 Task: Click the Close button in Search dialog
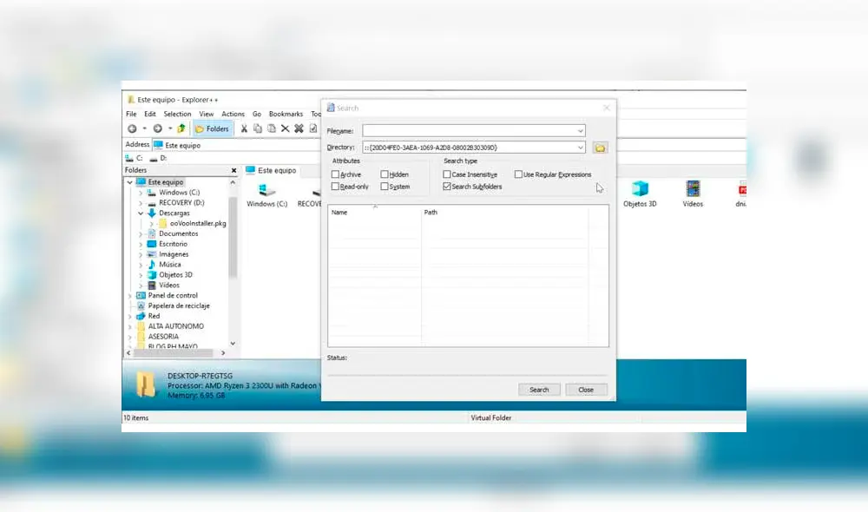586,389
